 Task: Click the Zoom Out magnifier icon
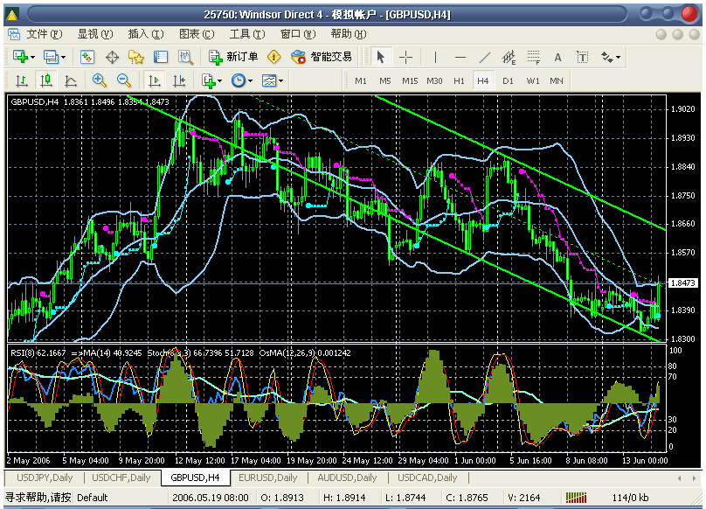(x=124, y=80)
